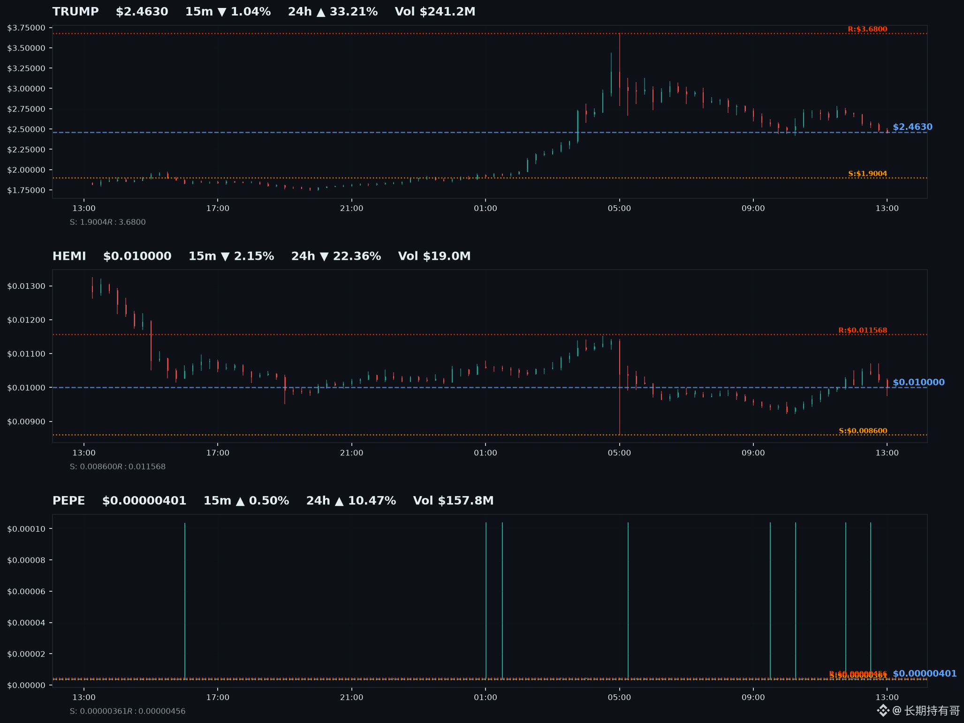Screen dimensions: 964x723
Task: Click the R:$3.6800 resistance label
Action: click(x=867, y=29)
